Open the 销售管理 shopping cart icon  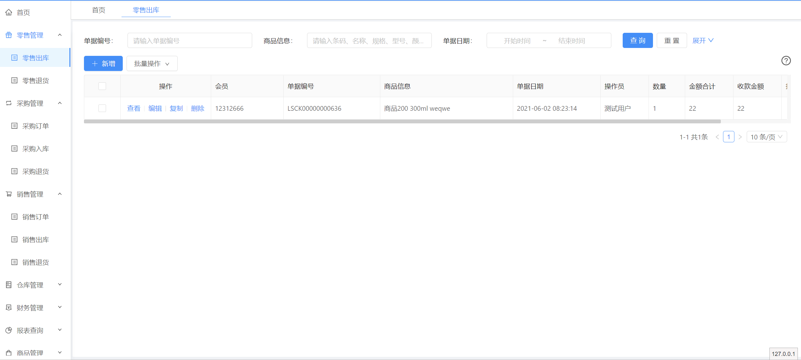pyautogui.click(x=9, y=194)
